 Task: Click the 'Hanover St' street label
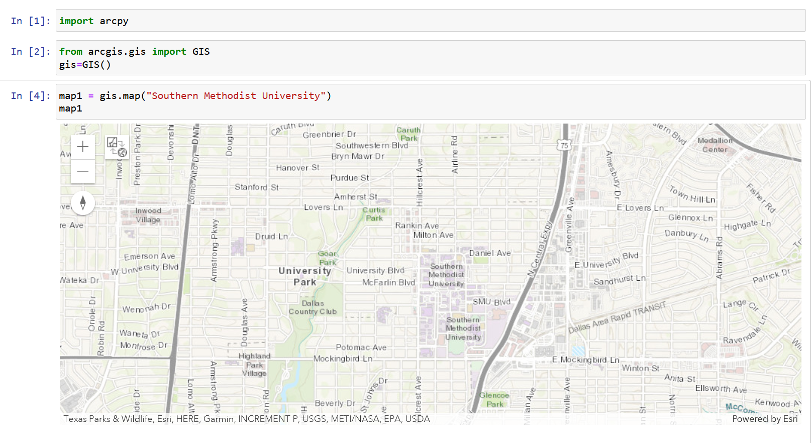tap(297, 168)
